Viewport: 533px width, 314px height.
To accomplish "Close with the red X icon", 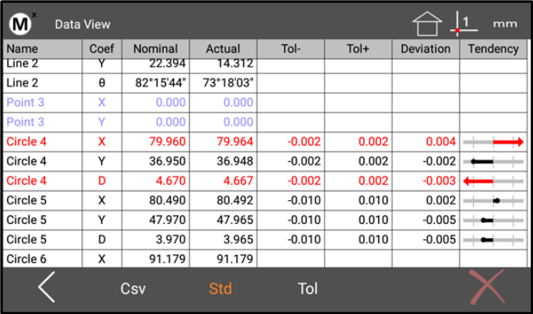I will (x=487, y=287).
